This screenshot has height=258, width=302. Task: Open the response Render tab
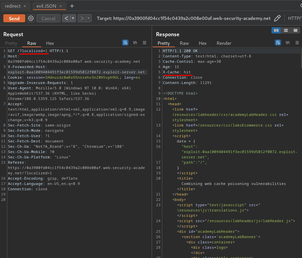click(224, 43)
